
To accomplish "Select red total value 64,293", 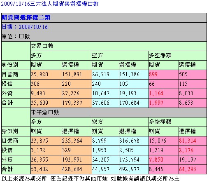I will [188, 169].
